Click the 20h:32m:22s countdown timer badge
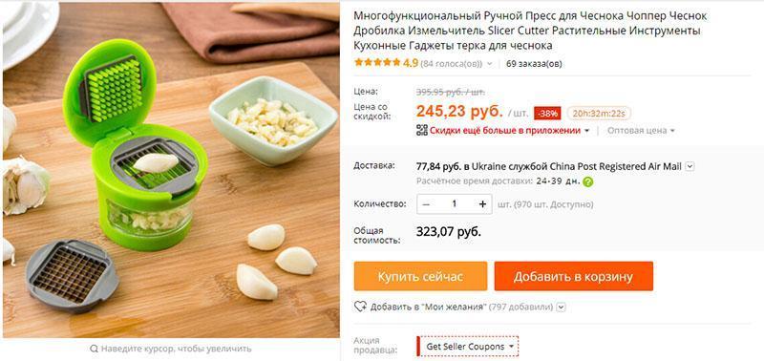Viewport: 764px width, 361px height. pos(599,114)
